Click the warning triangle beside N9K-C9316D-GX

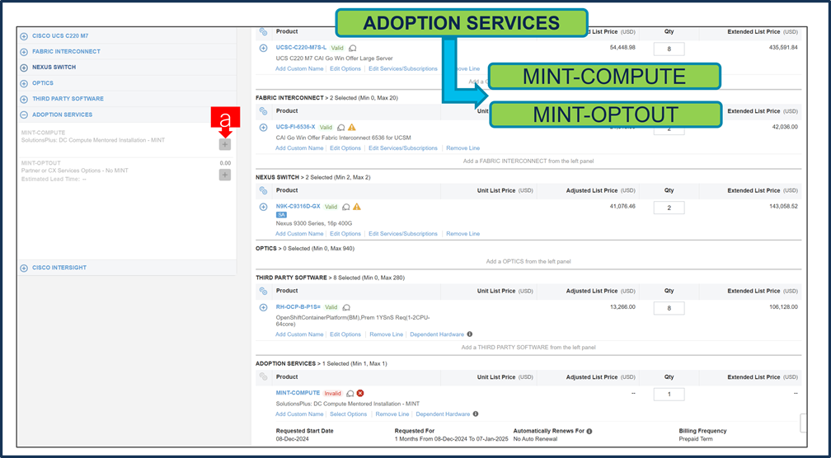357,207
